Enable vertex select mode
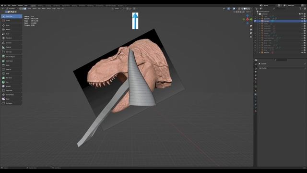 (x=21, y=9)
